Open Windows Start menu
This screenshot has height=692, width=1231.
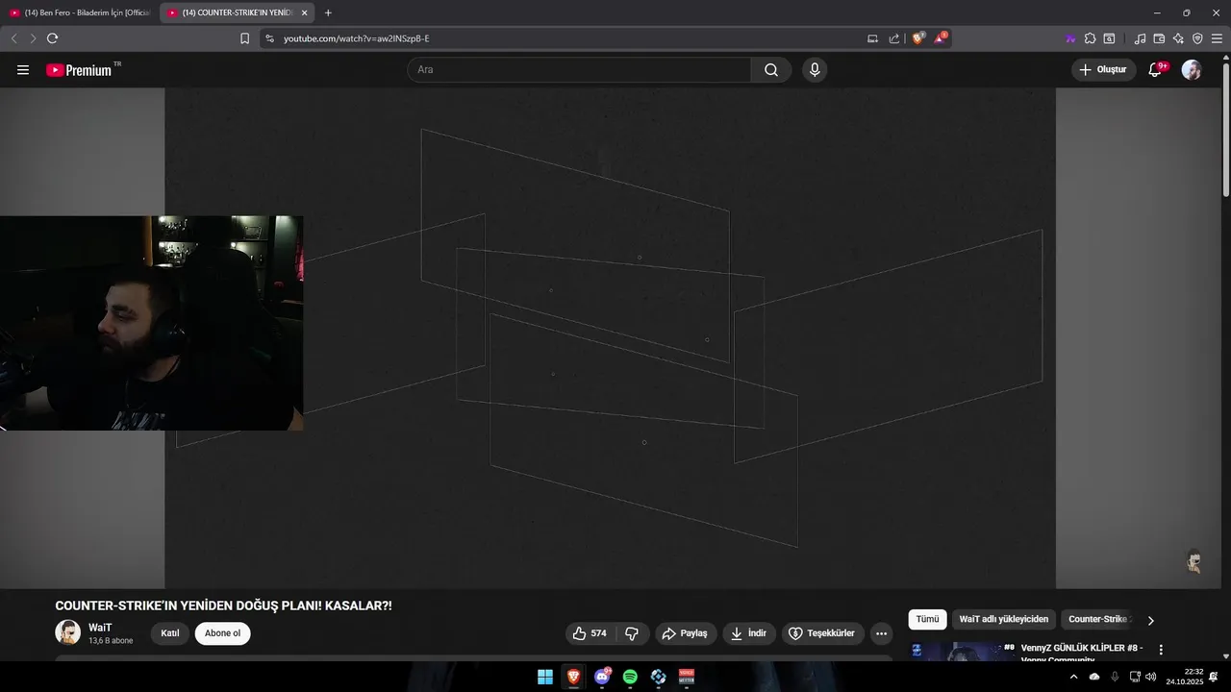(x=544, y=677)
